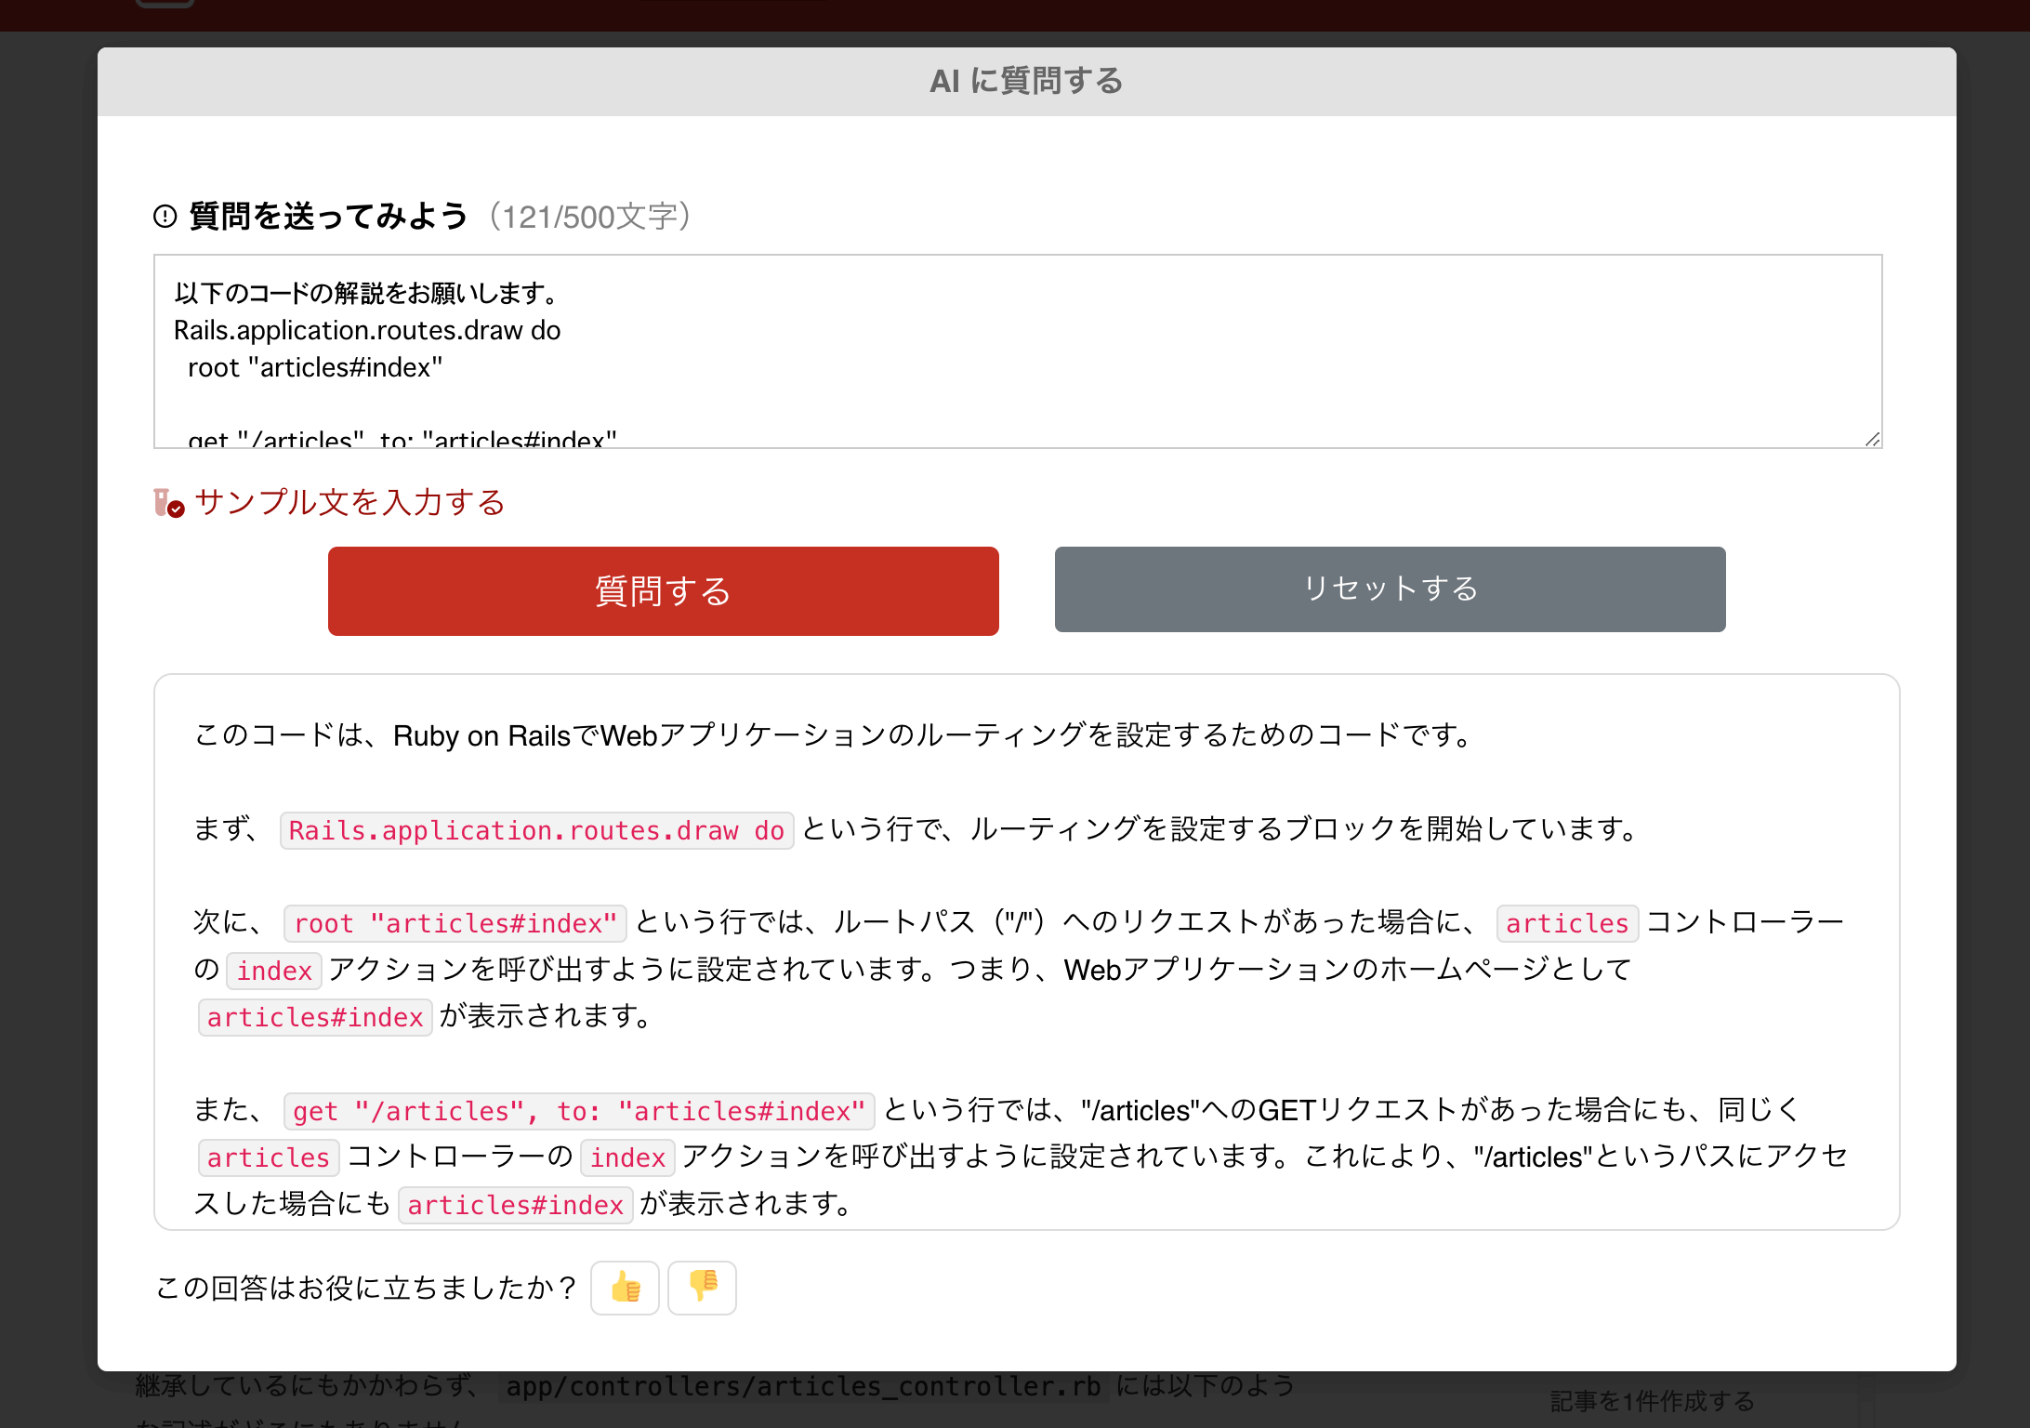Click 記事を1件作成する in the background page
This screenshot has height=1428, width=2030.
(1652, 1401)
